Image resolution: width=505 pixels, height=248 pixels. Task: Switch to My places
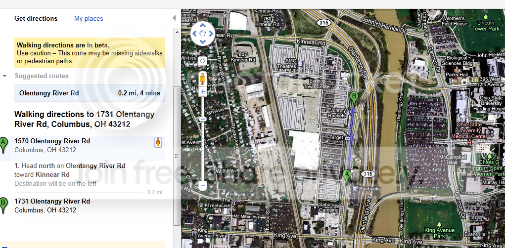click(x=89, y=19)
